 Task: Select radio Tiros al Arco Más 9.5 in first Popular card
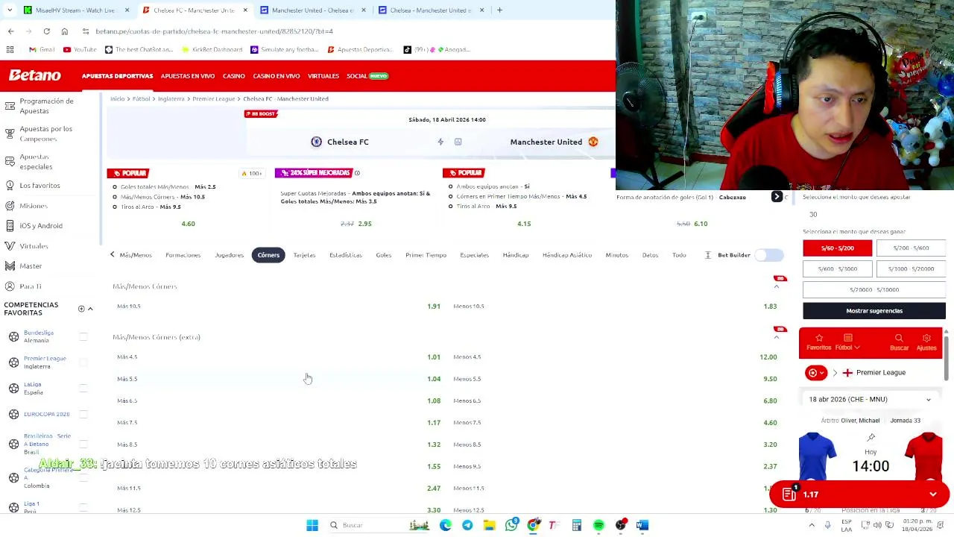[x=115, y=207]
